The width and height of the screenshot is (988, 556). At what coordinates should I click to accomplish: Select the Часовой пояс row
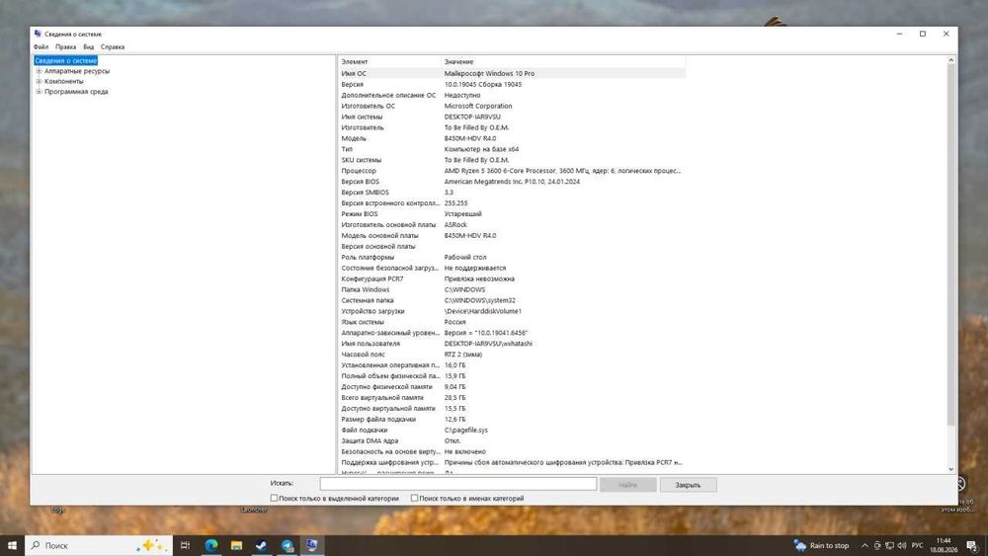click(512, 355)
